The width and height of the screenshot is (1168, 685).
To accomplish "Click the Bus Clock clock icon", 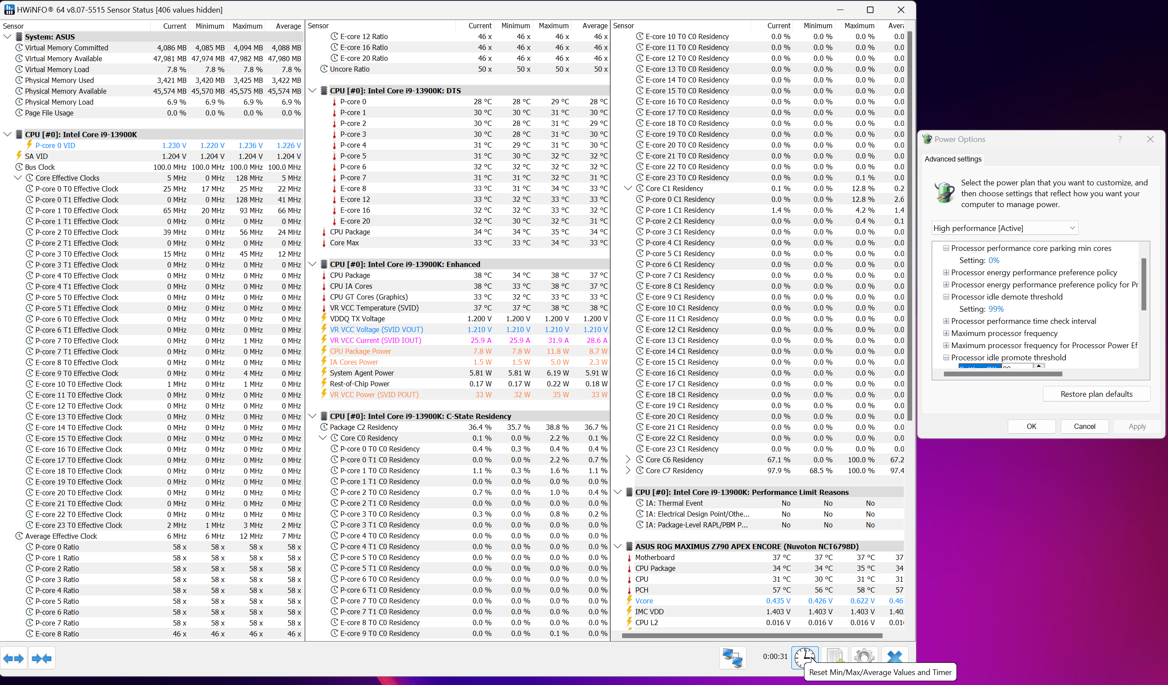I will click(19, 167).
